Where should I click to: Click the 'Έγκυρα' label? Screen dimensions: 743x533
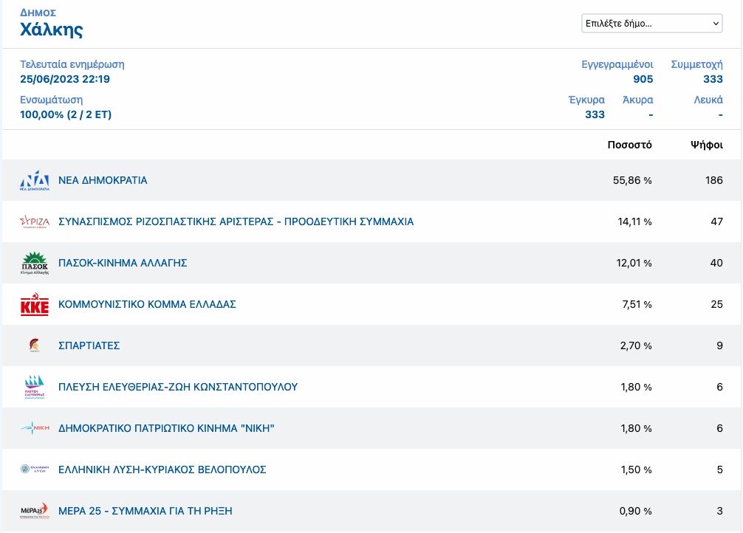pos(586,100)
